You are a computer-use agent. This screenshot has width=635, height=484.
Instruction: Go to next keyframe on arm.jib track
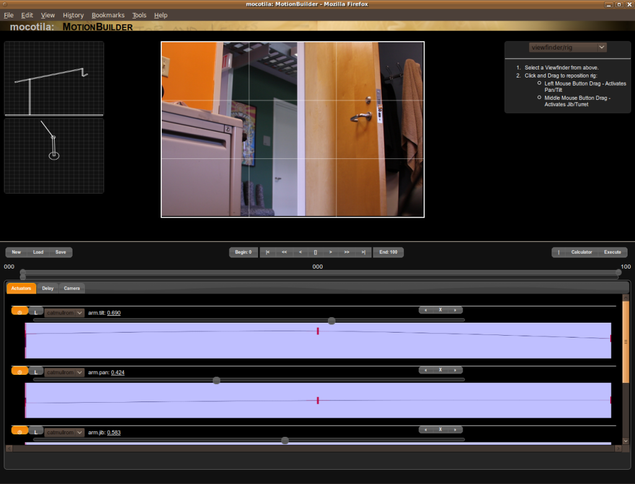coord(455,429)
